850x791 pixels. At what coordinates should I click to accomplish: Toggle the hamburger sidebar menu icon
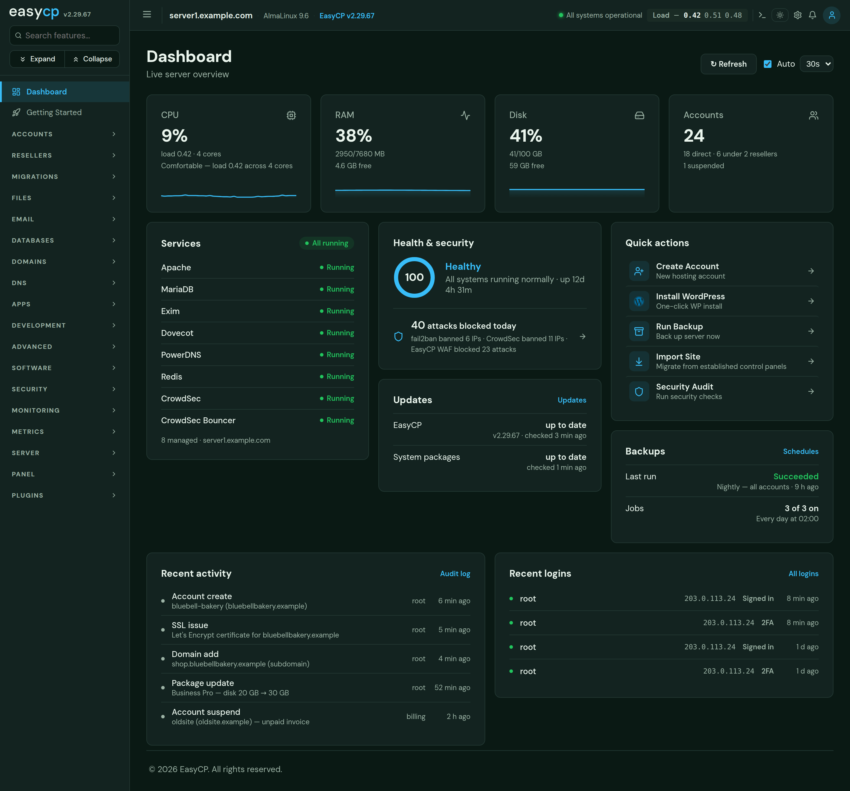(x=147, y=15)
